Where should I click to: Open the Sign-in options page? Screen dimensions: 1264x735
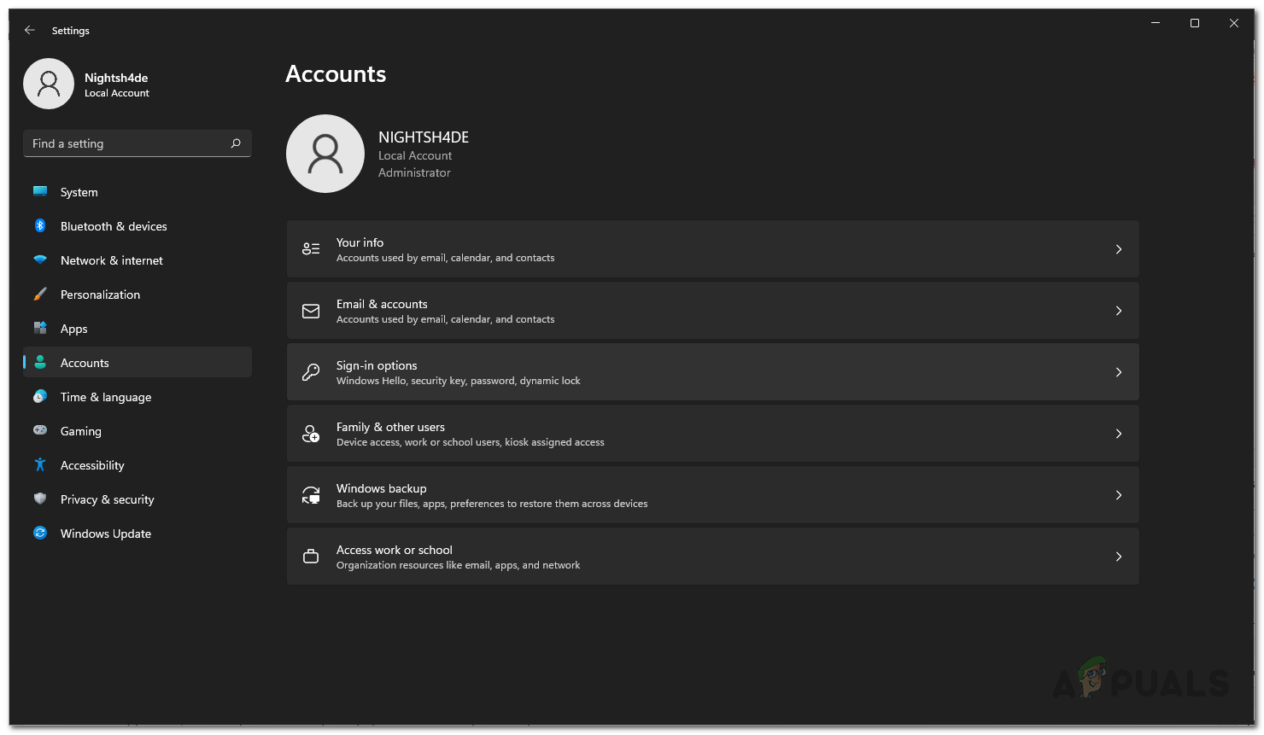point(712,372)
